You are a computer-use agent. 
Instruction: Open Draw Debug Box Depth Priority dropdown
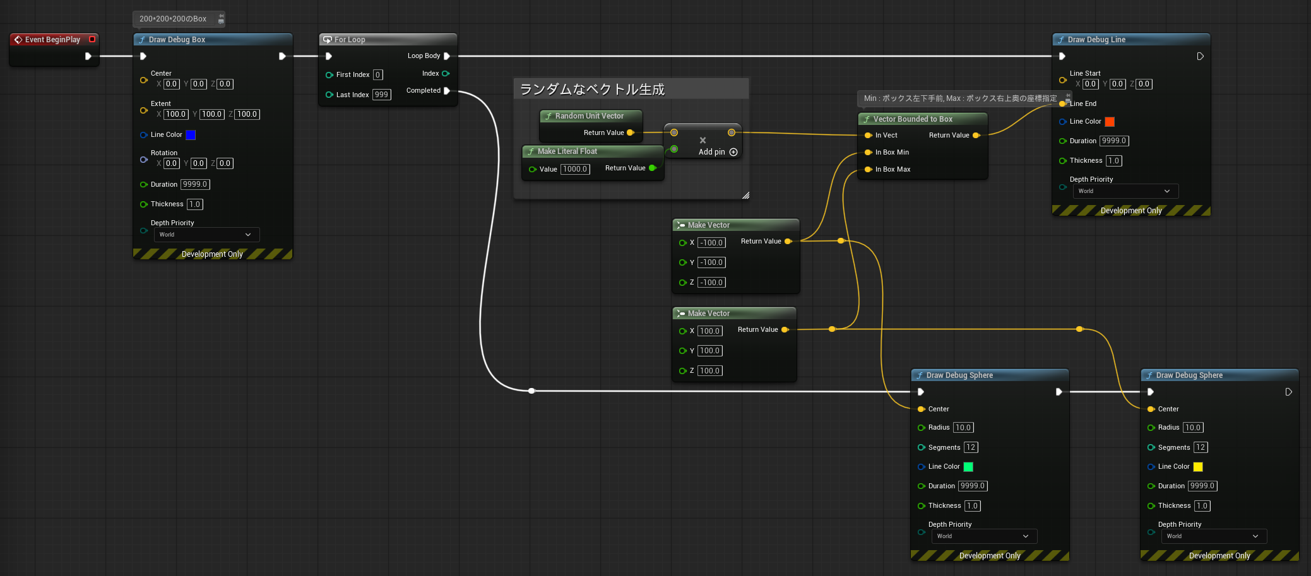click(207, 235)
